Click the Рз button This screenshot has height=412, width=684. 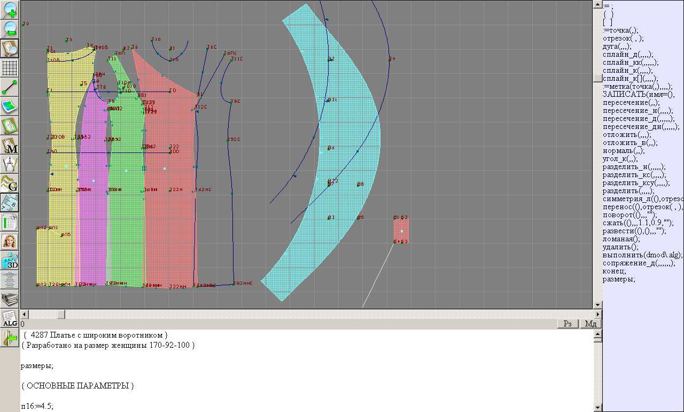coord(568,324)
